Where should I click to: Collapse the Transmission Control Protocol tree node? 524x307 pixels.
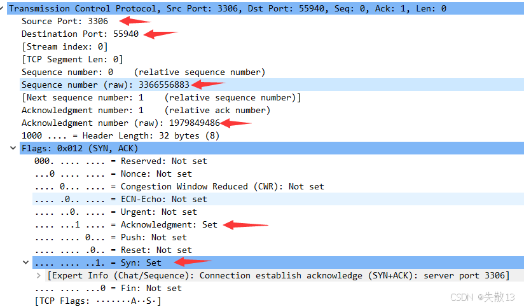pos(1,8)
